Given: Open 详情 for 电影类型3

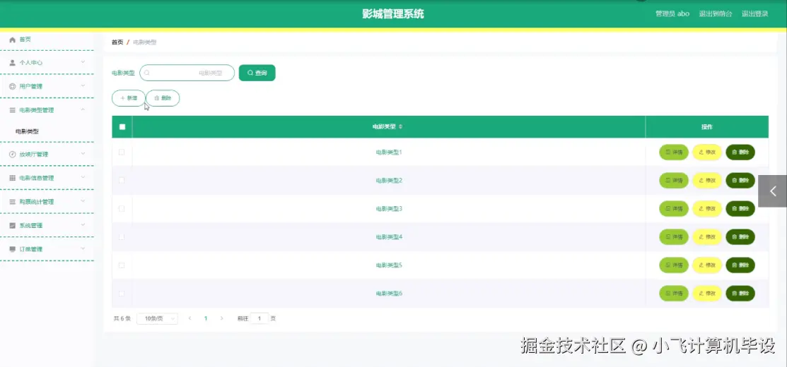Looking at the screenshot, I should coord(674,209).
